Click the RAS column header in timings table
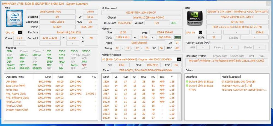The height and width of the screenshot is (126, 273). 144,77
